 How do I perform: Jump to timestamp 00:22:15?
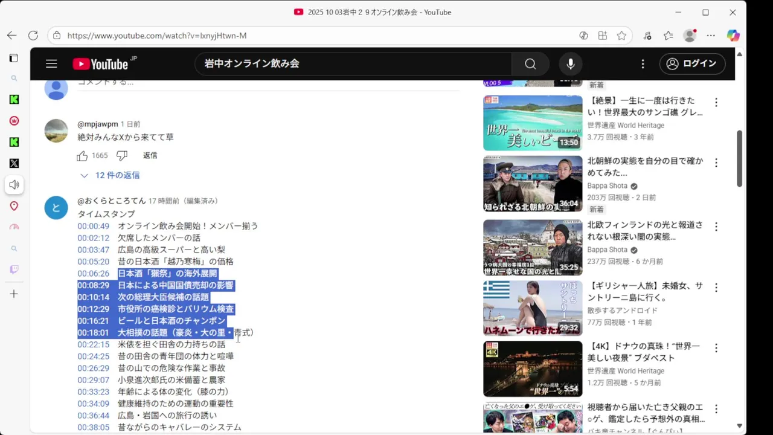click(93, 344)
